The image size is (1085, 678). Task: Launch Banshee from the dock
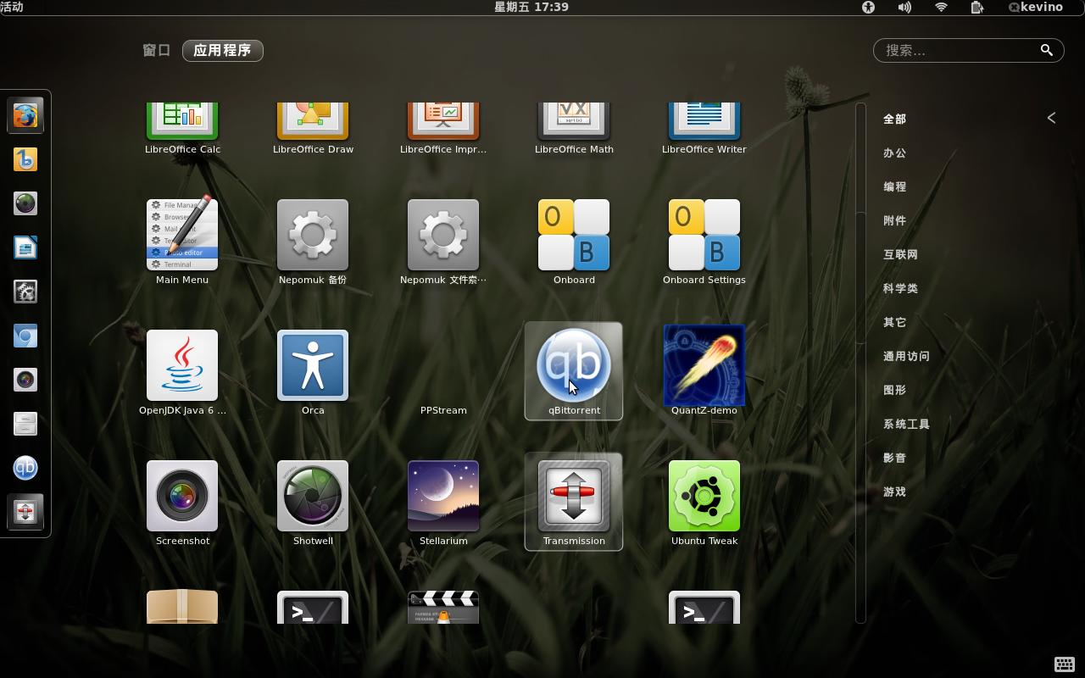pos(25,159)
